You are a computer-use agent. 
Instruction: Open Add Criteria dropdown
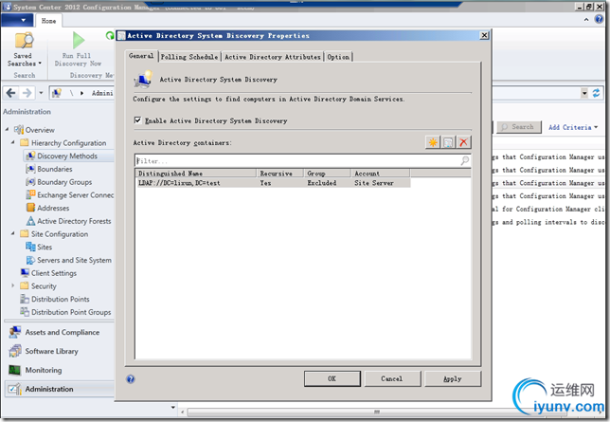click(573, 127)
